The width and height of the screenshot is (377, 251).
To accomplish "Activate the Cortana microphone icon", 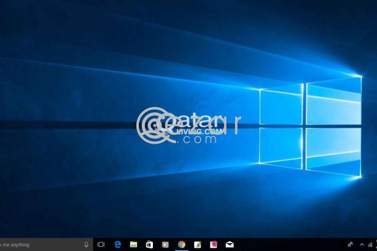I will coord(86,244).
